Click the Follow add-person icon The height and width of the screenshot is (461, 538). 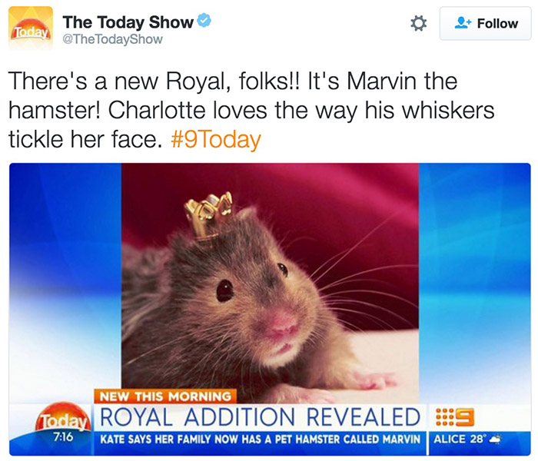pos(463,23)
